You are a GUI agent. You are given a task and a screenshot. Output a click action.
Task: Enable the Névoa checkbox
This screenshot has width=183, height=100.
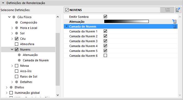coord(17,66)
